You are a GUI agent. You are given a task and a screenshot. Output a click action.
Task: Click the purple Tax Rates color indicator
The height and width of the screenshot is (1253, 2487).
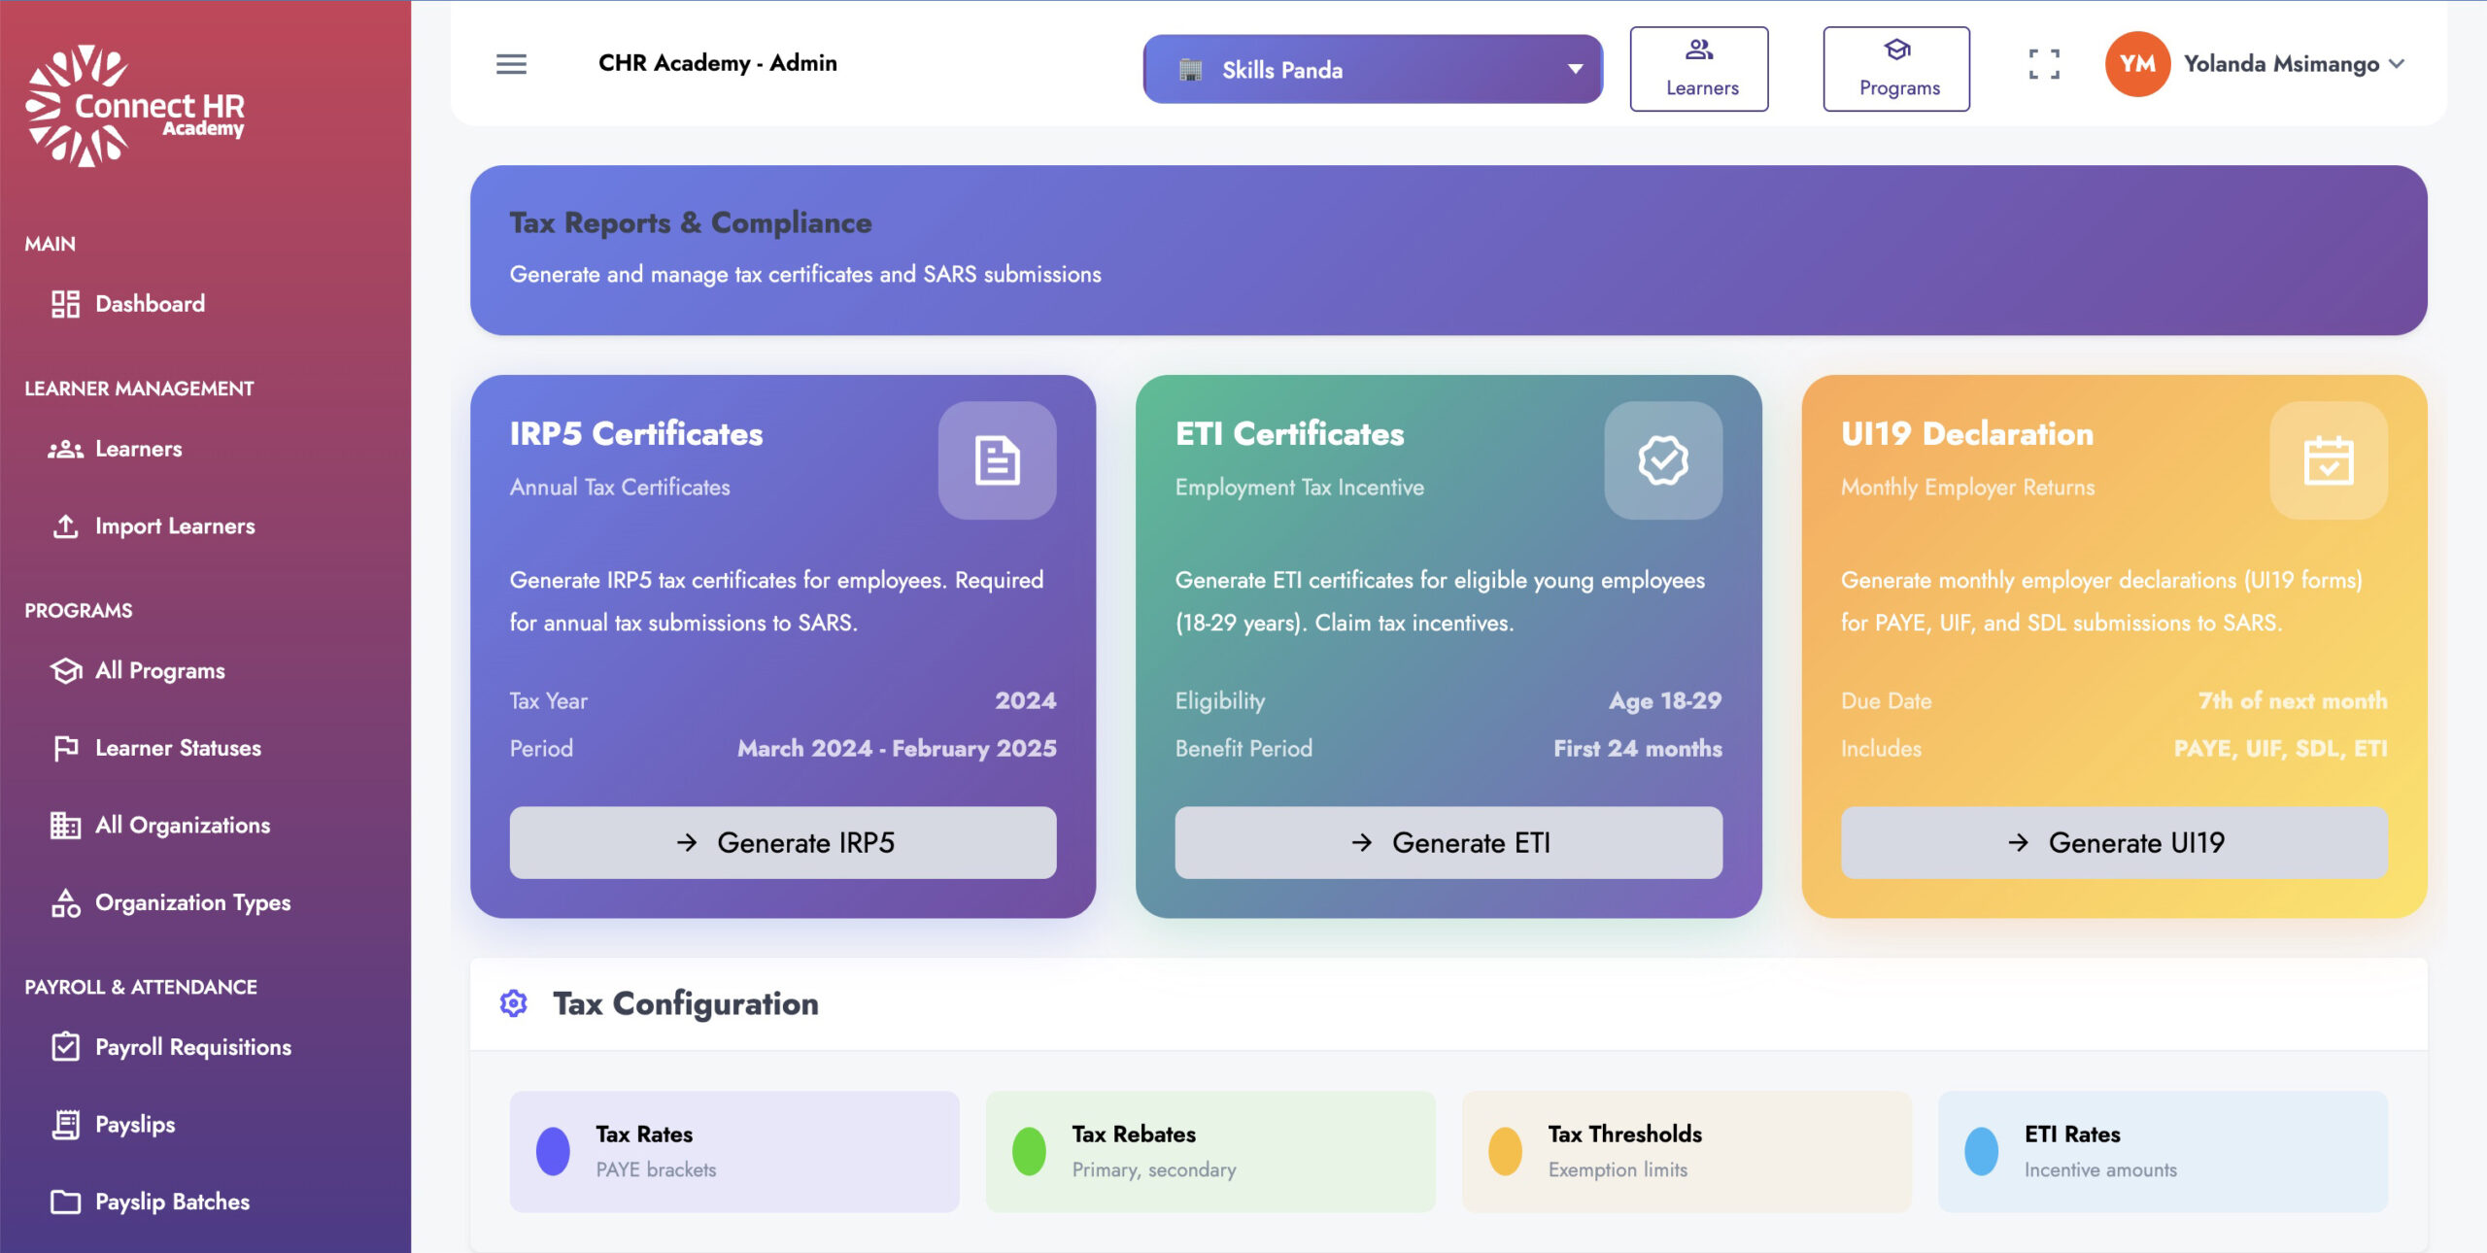(553, 1151)
